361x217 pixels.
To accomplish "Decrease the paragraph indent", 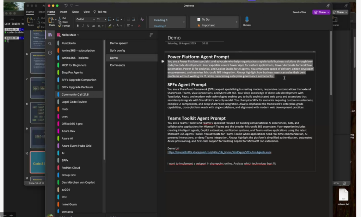I will pyautogui.click(x=128, y=19).
